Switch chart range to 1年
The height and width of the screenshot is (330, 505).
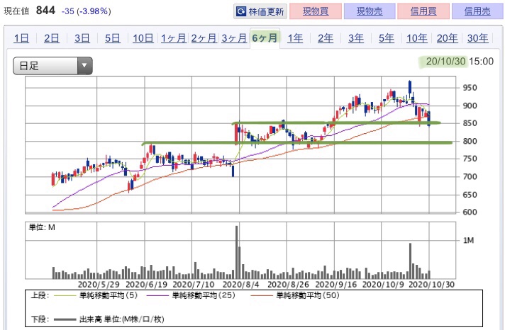[295, 38]
